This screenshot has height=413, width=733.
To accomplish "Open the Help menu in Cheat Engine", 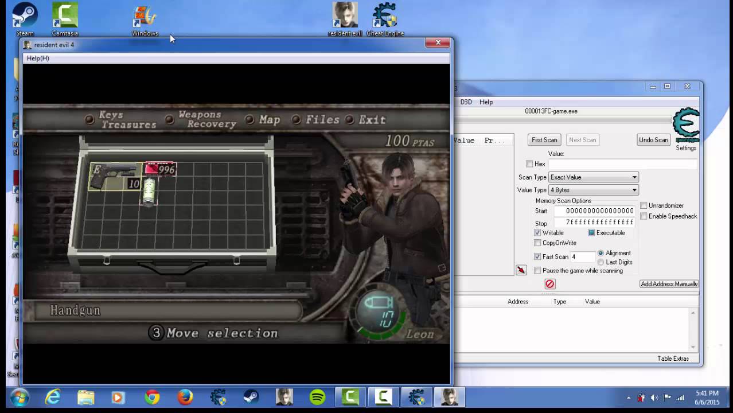I will [486, 102].
